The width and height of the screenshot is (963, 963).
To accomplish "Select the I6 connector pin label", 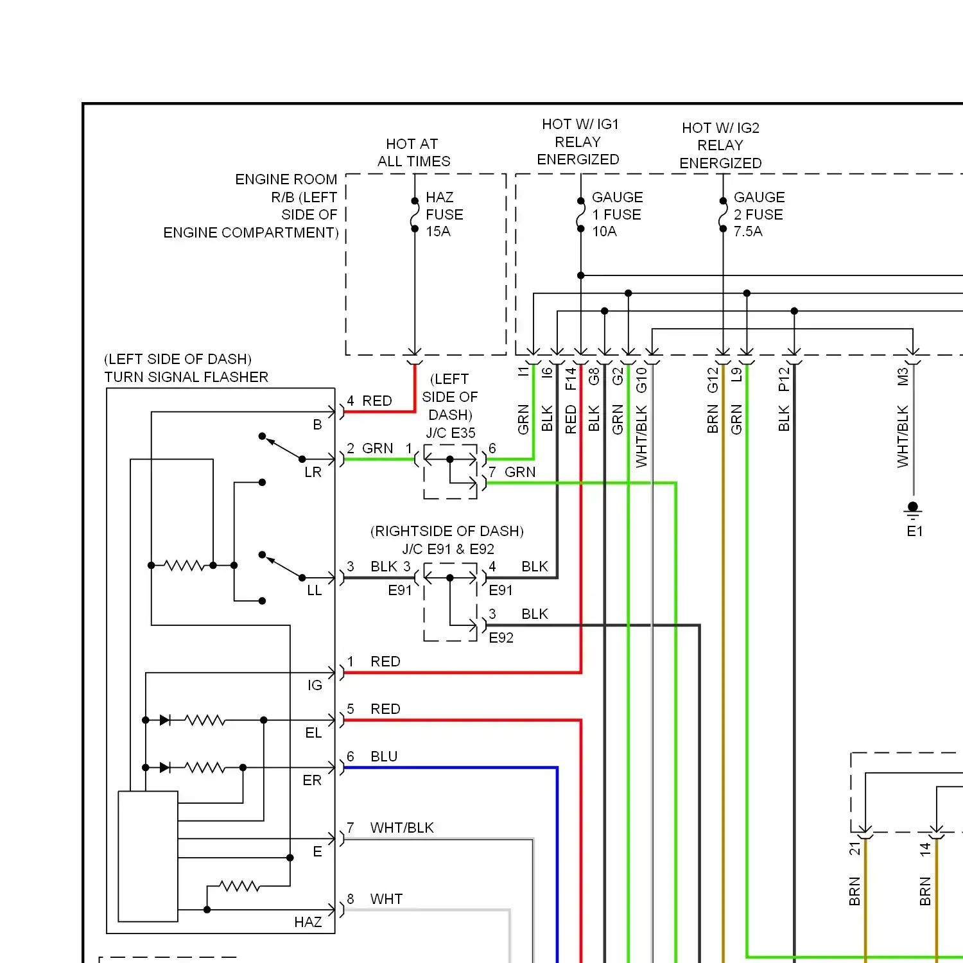I will (x=546, y=372).
